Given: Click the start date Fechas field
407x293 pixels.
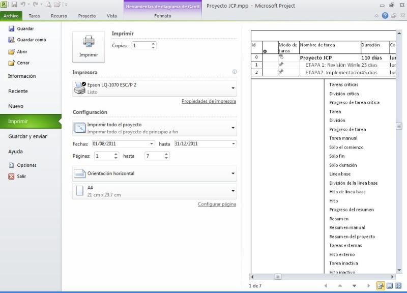Looking at the screenshot, I should point(120,144).
